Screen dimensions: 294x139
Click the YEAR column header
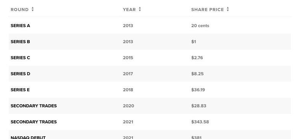click(x=129, y=10)
